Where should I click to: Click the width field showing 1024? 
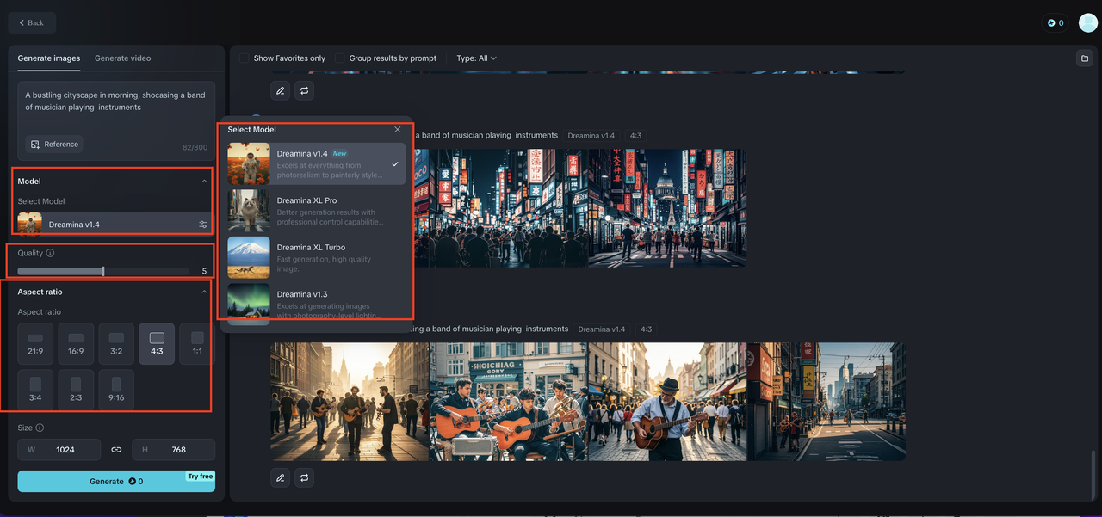click(x=59, y=450)
